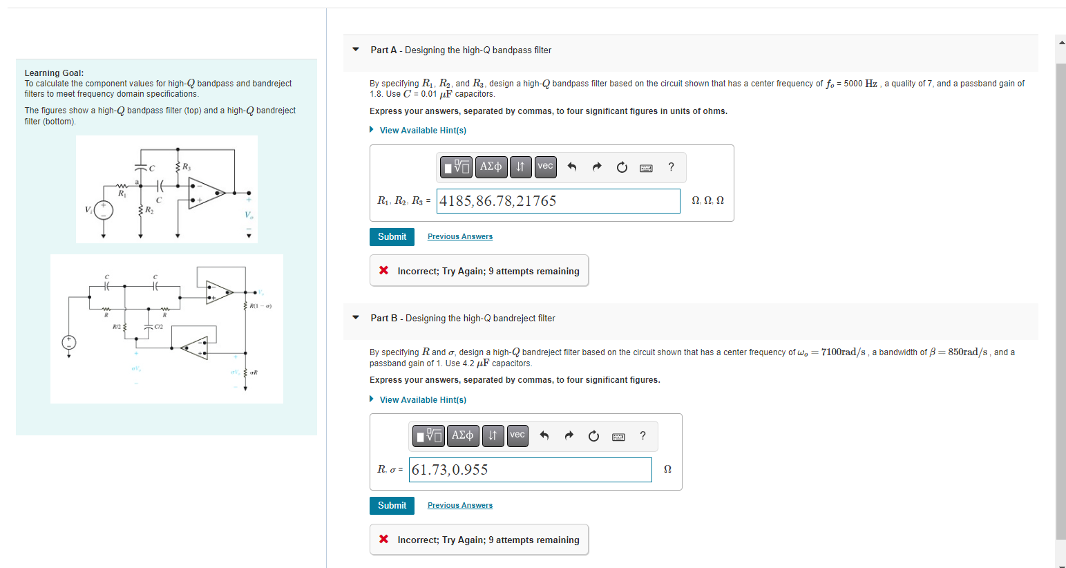Undo last edit in Part B
This screenshot has width=1066, height=568.
pos(544,435)
